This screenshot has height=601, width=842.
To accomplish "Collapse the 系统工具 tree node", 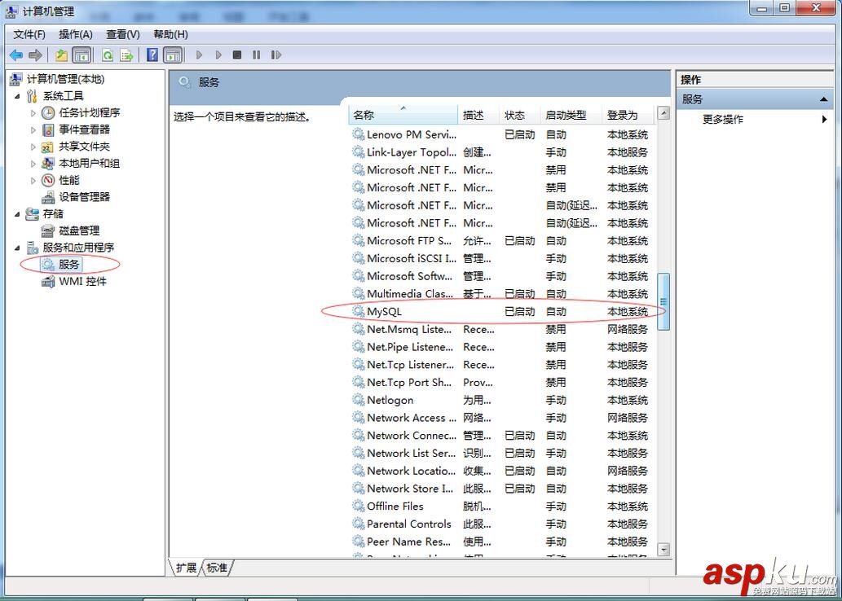I will tap(17, 97).
